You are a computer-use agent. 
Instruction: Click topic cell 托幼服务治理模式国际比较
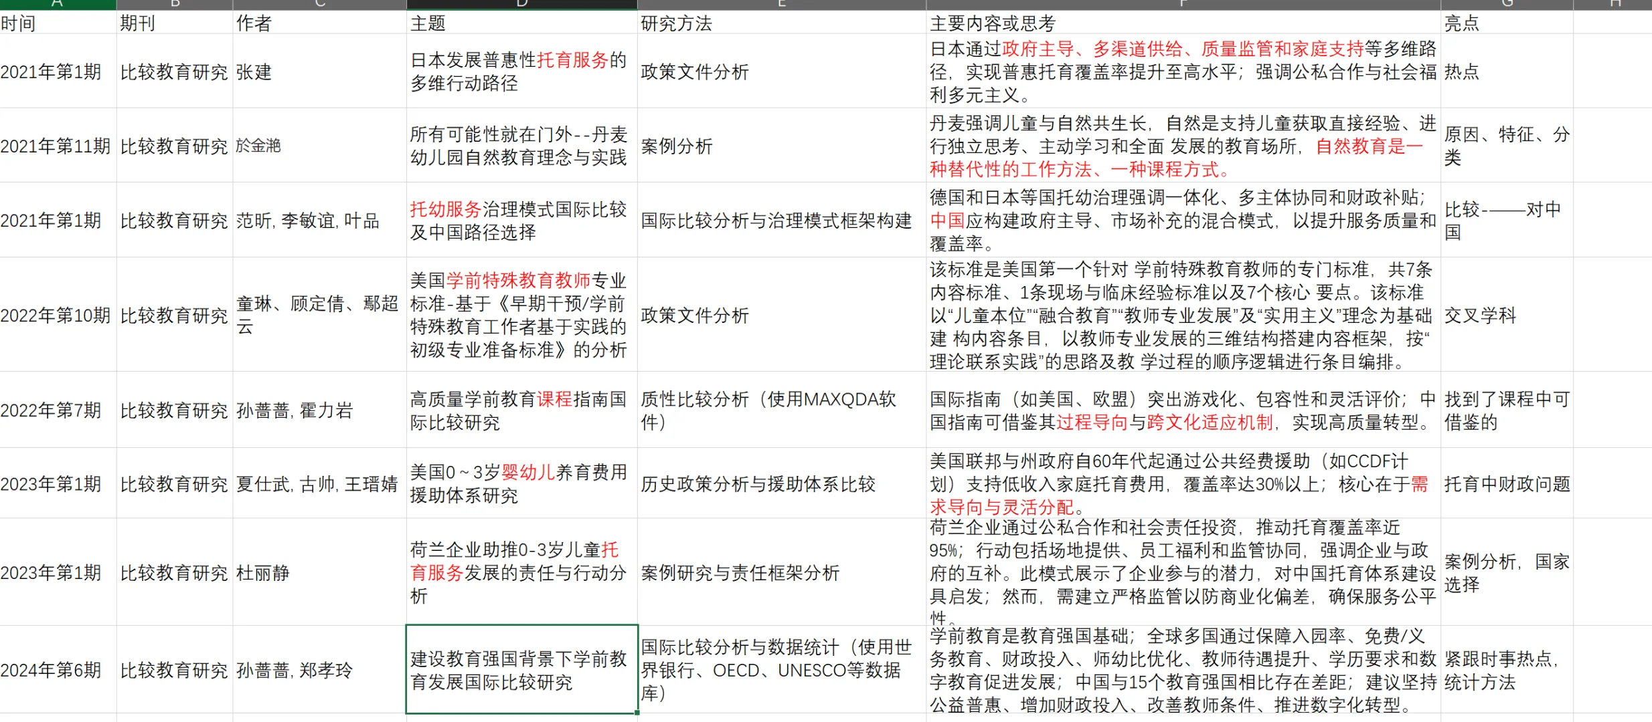click(521, 220)
